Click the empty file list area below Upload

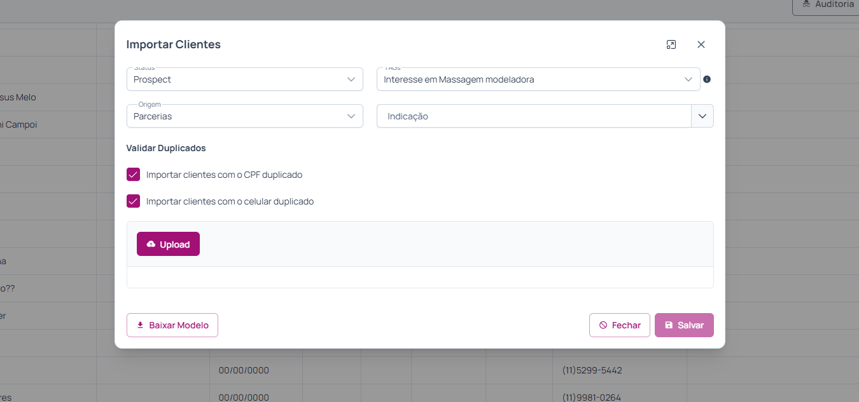tap(420, 278)
